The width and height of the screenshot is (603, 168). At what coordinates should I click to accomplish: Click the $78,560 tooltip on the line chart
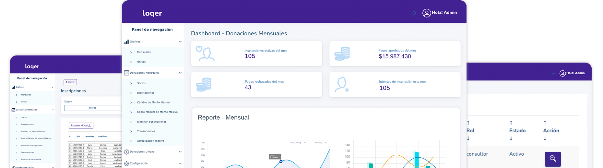click(x=275, y=157)
